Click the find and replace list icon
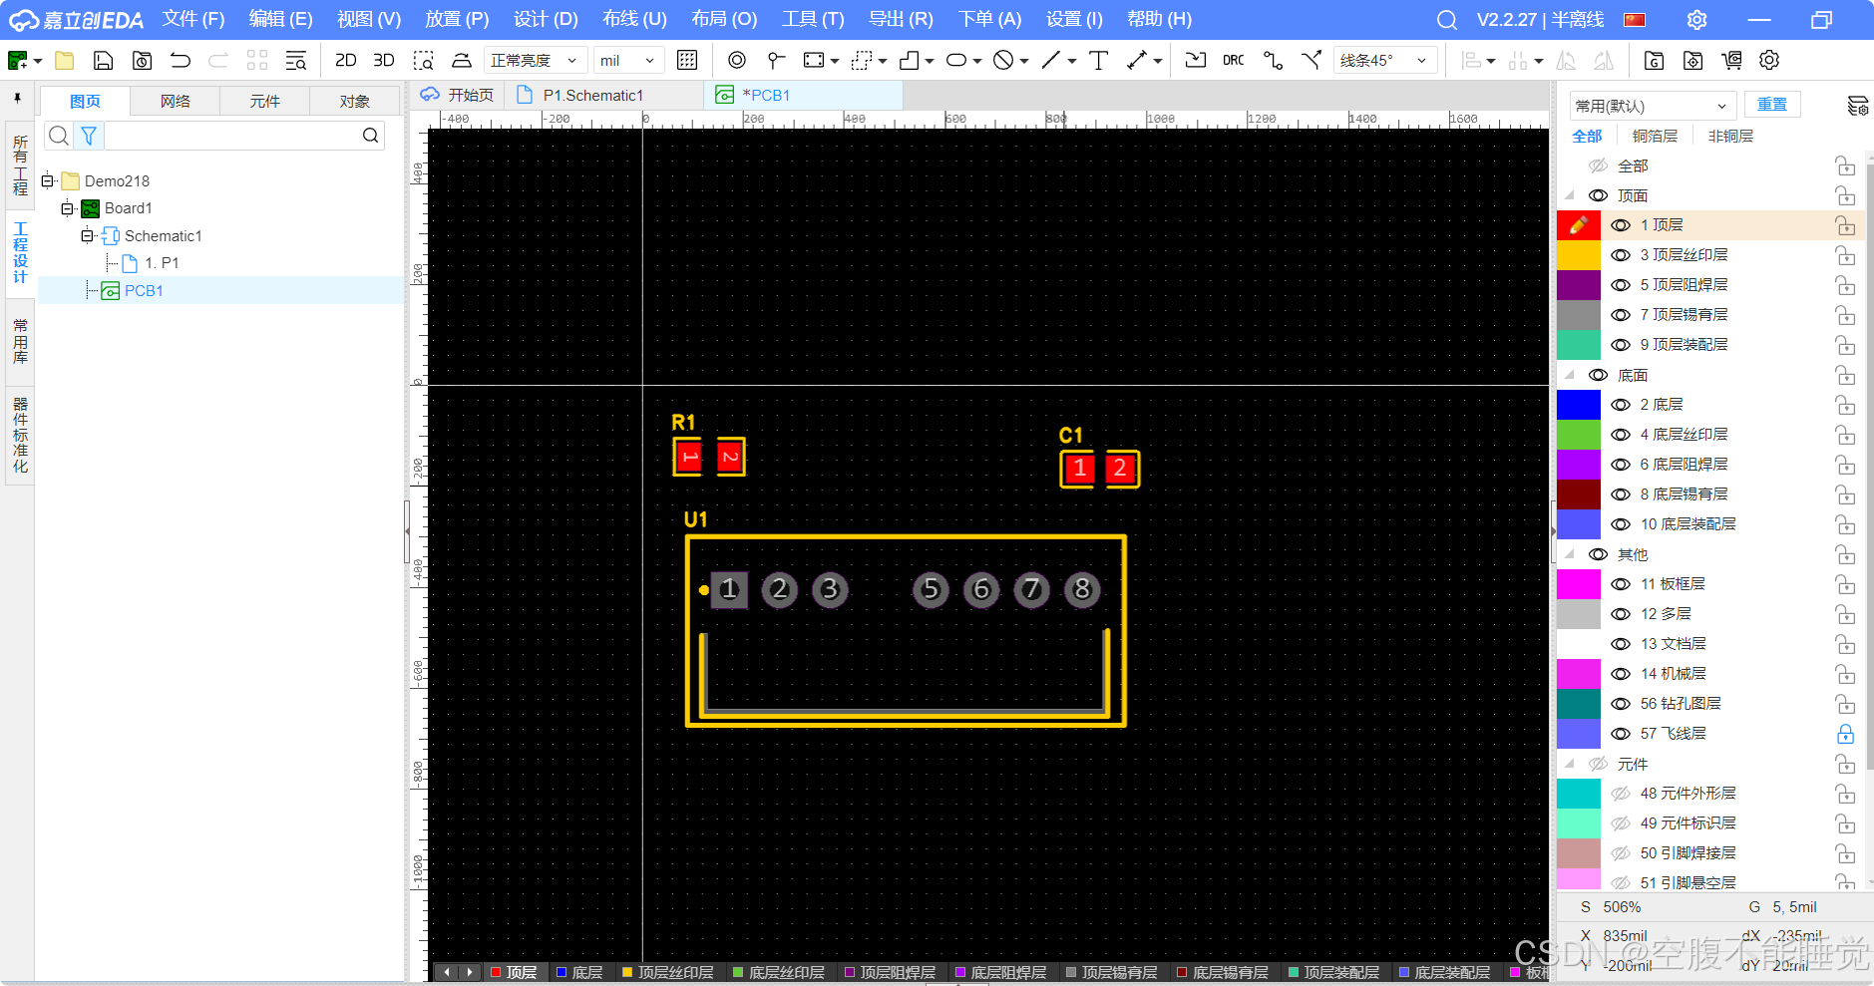 pos(296,61)
